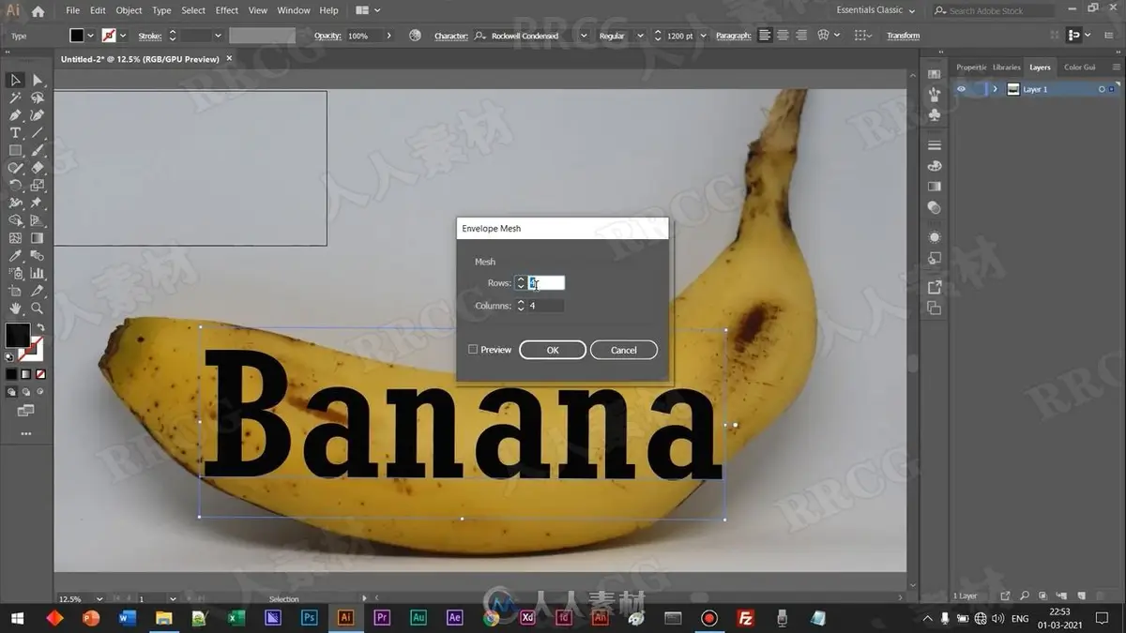Pick the Rectangle tool
1126x633 pixels.
tap(16, 150)
